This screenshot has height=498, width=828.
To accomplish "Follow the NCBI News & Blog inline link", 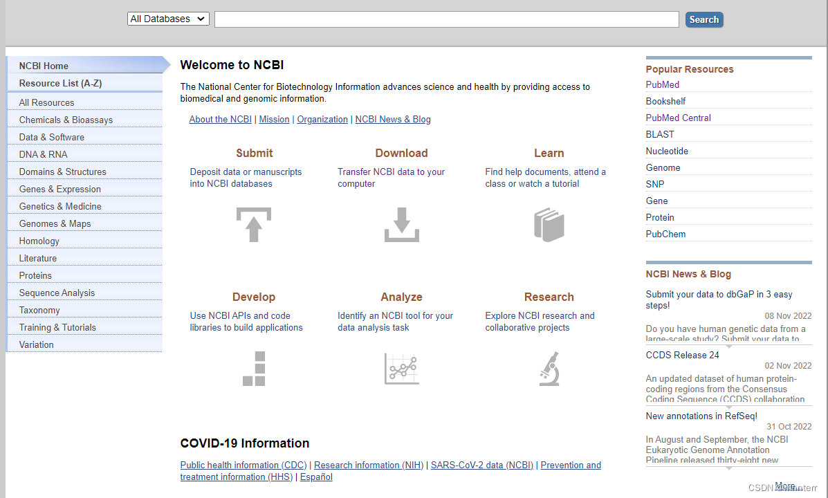I will [393, 120].
